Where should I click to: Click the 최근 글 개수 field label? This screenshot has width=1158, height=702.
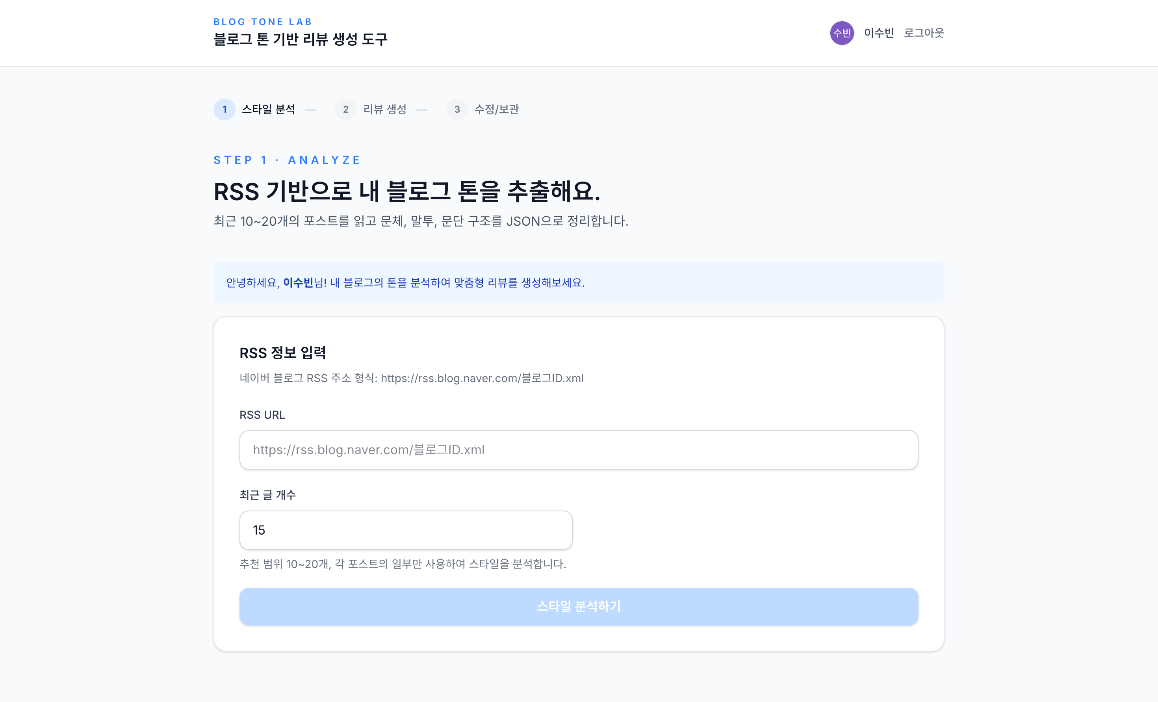point(267,495)
